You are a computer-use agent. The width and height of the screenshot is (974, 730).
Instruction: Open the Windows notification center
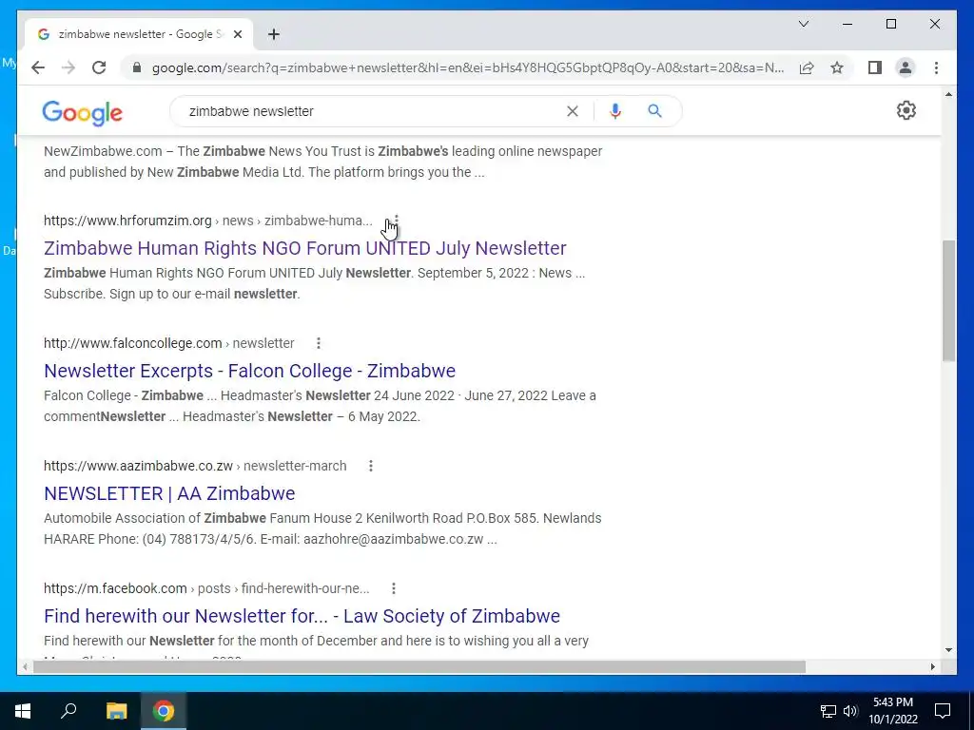pyautogui.click(x=943, y=711)
